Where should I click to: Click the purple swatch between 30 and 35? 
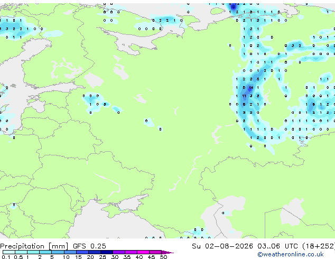(119, 252)
